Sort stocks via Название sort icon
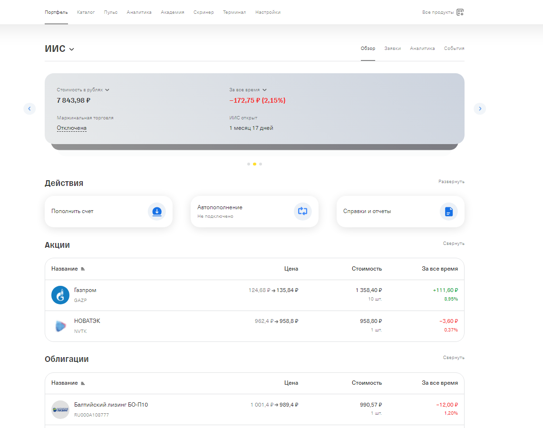The width and height of the screenshot is (543, 428). (x=83, y=269)
